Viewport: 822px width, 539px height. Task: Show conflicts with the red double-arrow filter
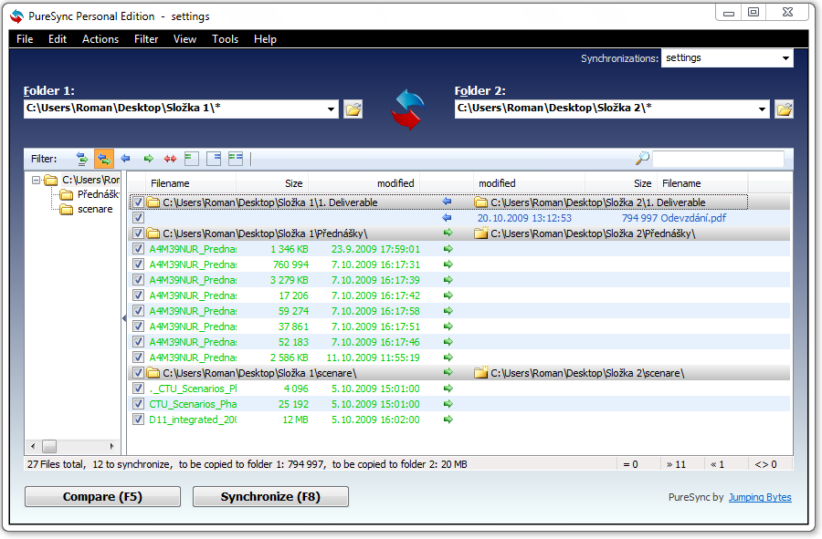(171, 159)
